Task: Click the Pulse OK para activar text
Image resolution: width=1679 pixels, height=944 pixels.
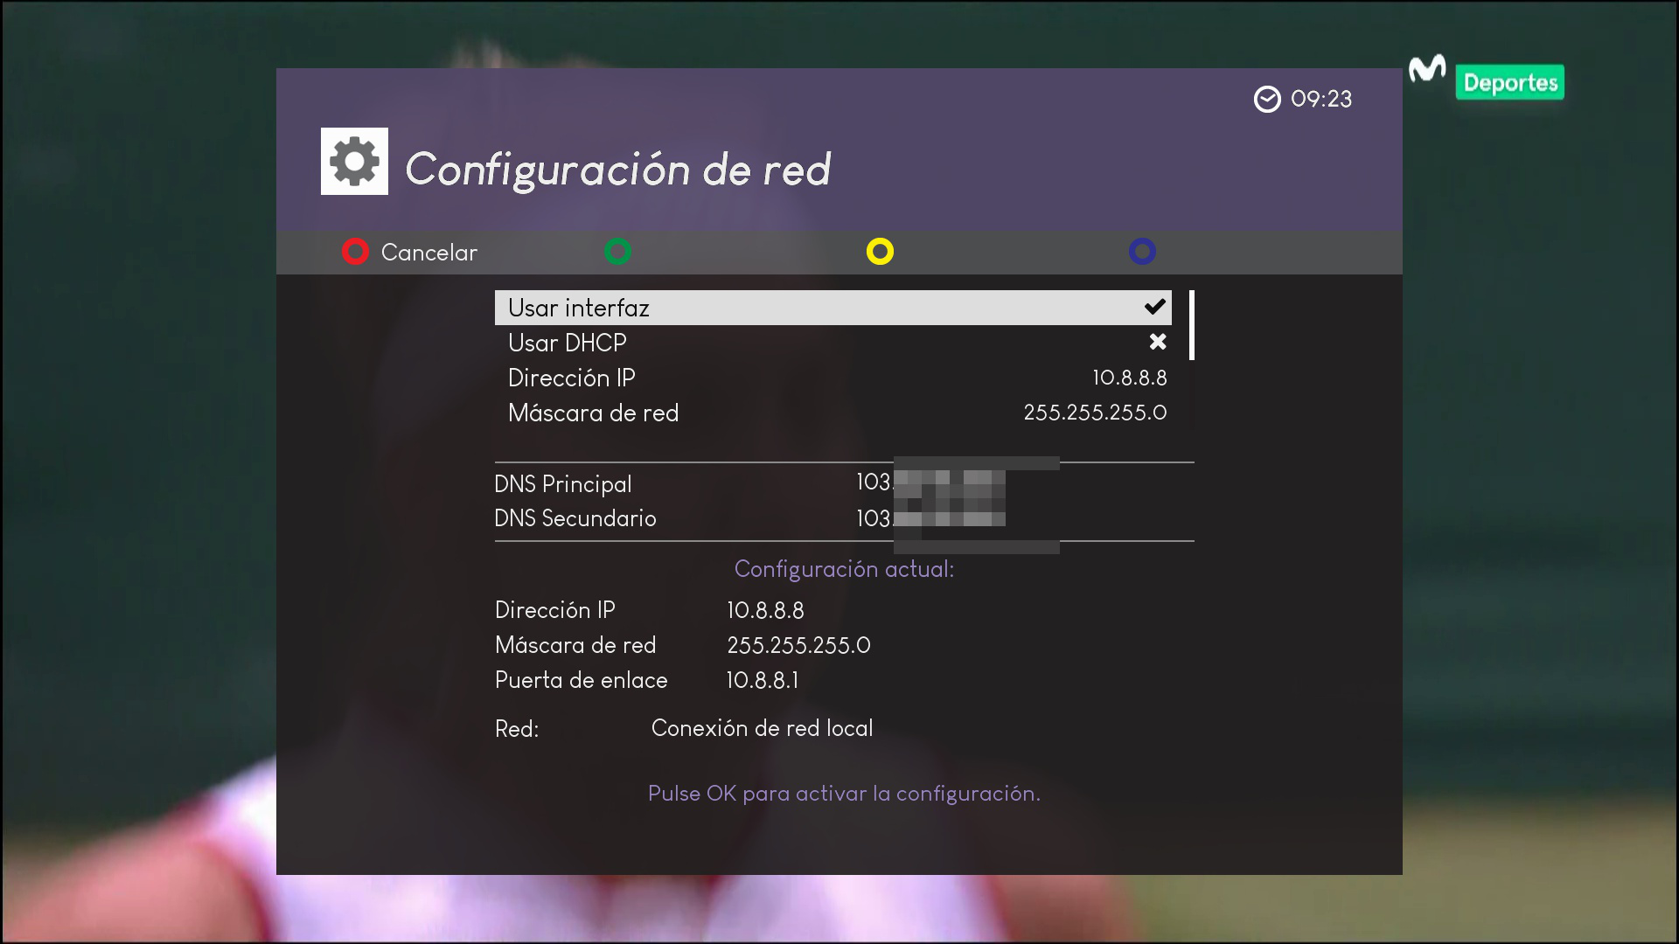Action: click(844, 794)
